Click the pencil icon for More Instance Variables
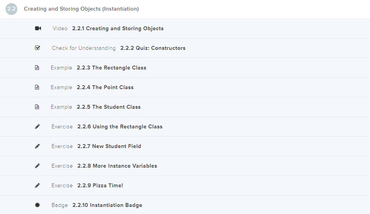Image resolution: width=370 pixels, height=214 pixels. coord(37,166)
